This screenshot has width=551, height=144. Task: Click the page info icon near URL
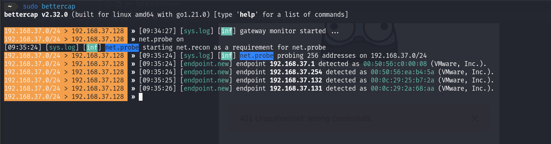pyautogui.click(x=118, y=4)
